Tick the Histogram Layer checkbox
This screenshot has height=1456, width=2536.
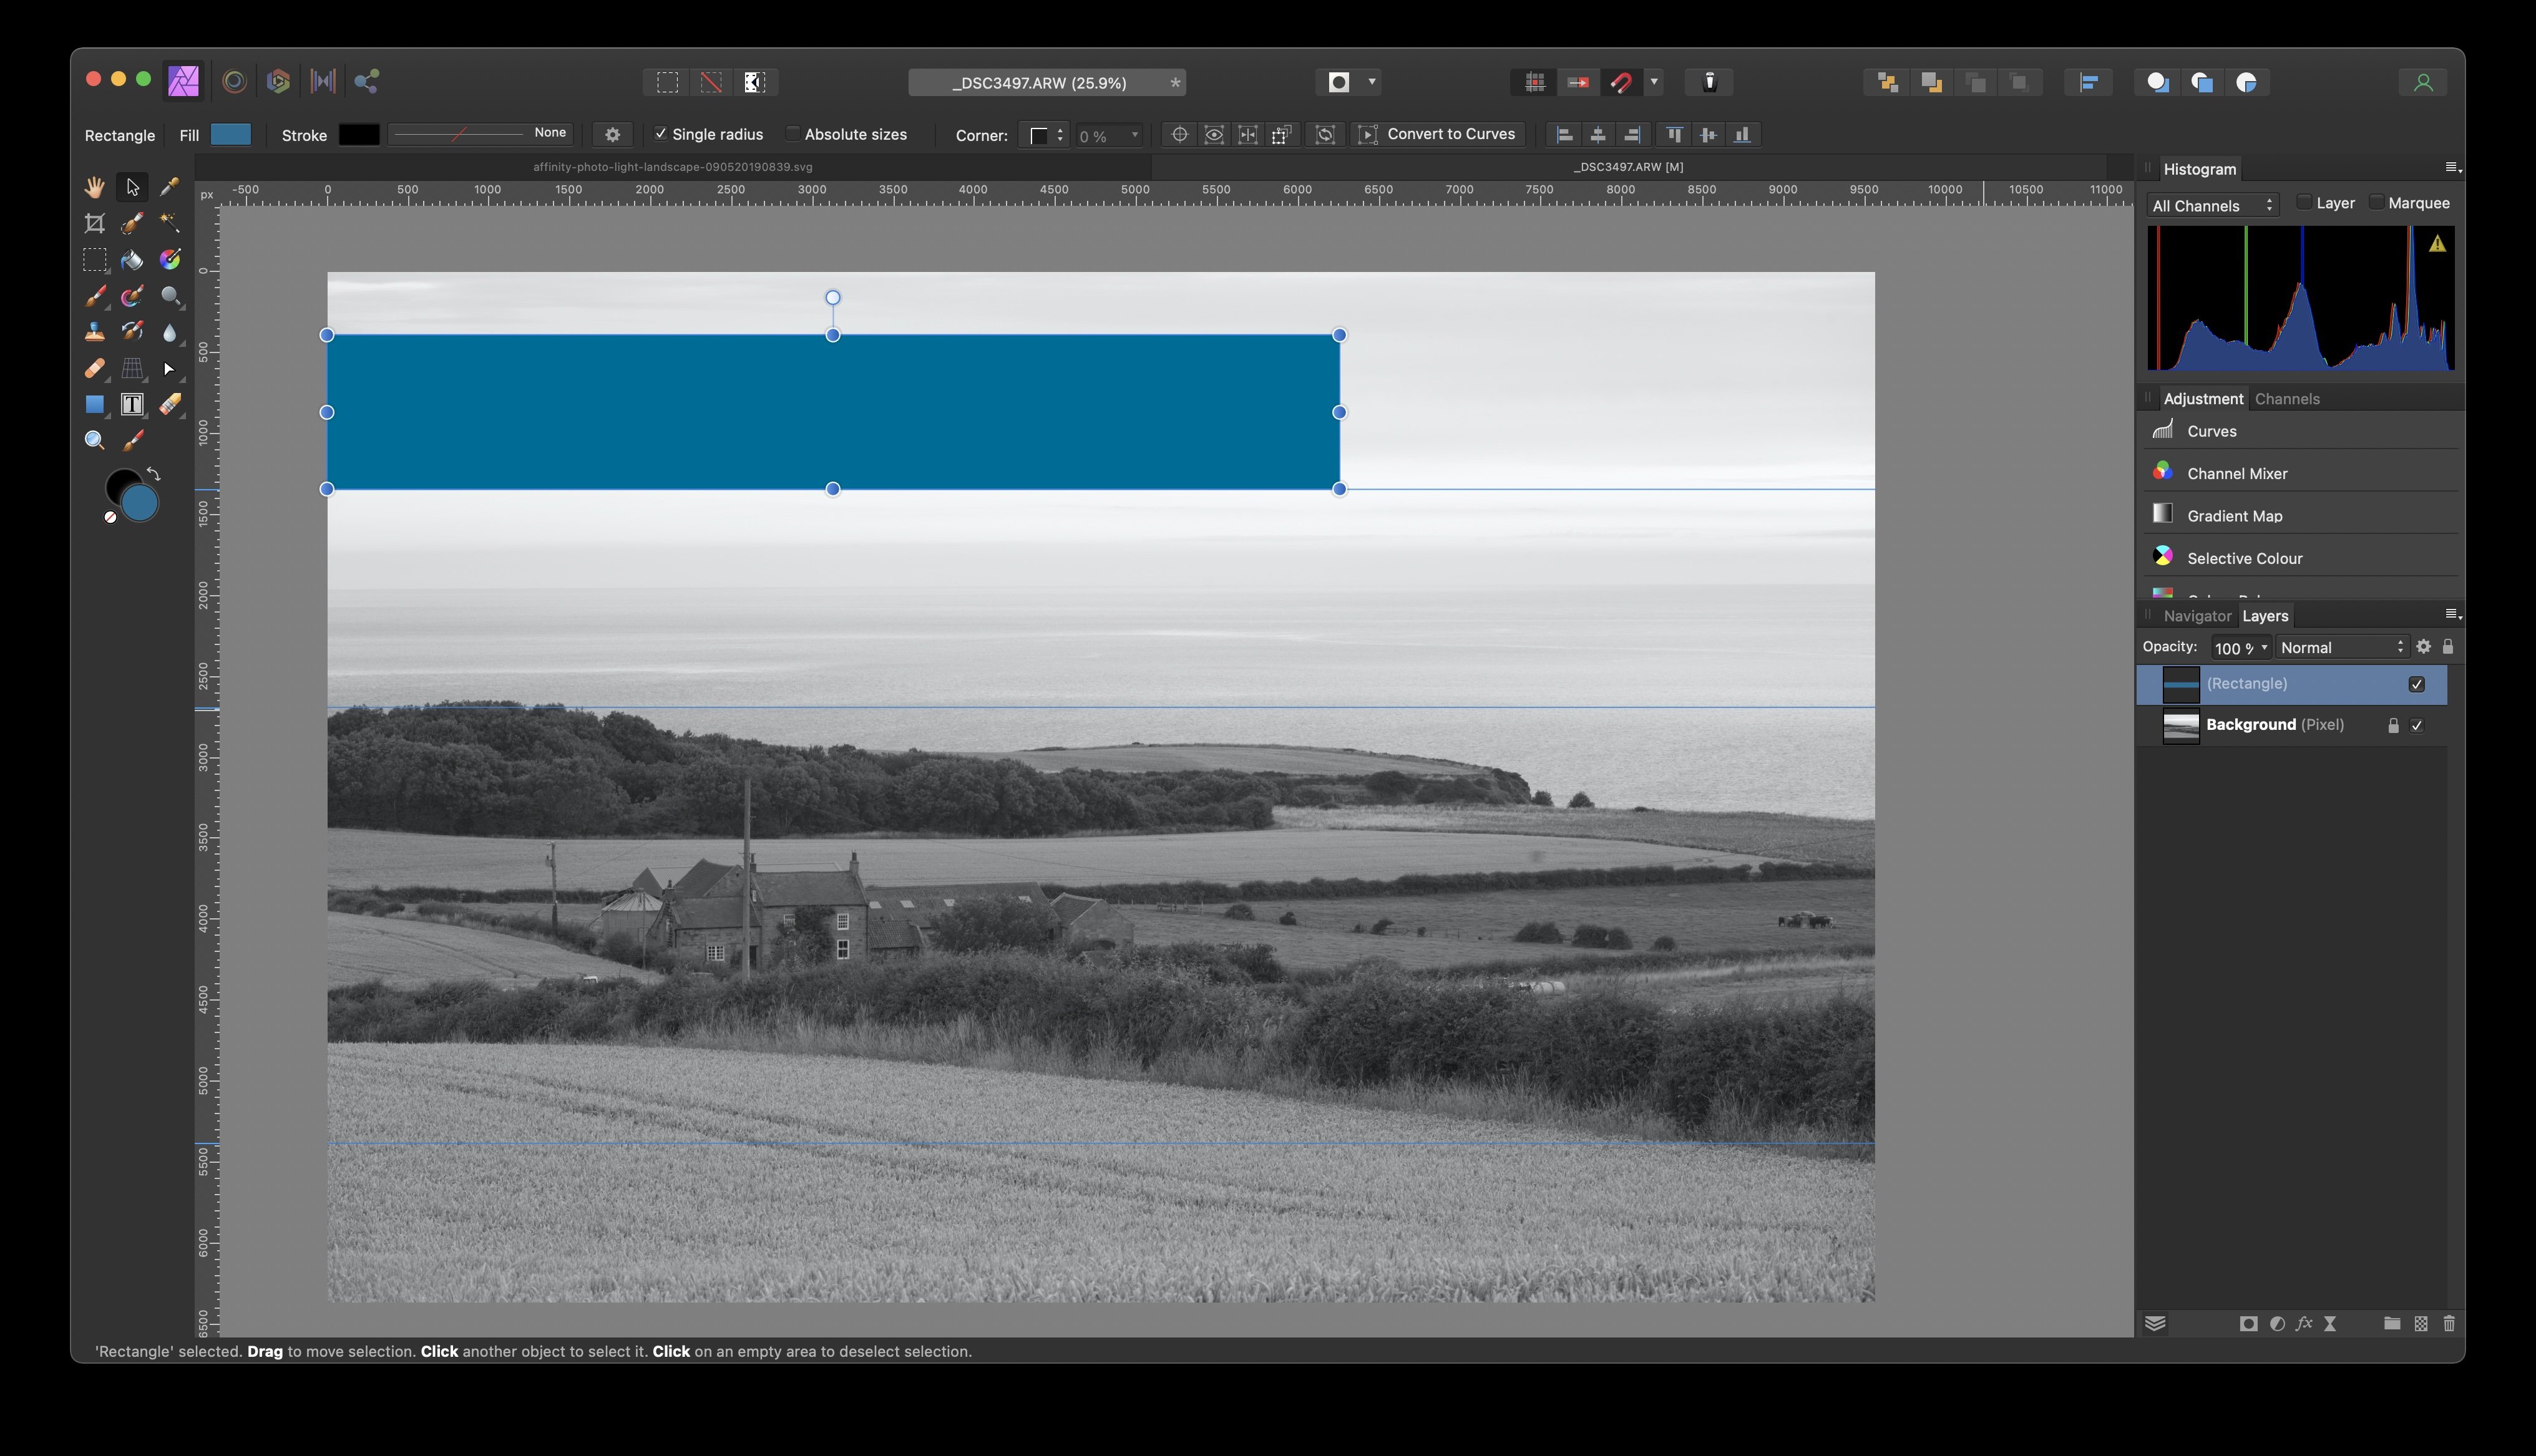2304,203
